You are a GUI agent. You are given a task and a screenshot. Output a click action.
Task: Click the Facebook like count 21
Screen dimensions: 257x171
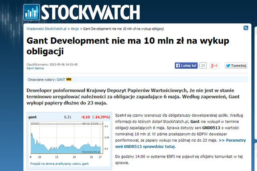203,66
